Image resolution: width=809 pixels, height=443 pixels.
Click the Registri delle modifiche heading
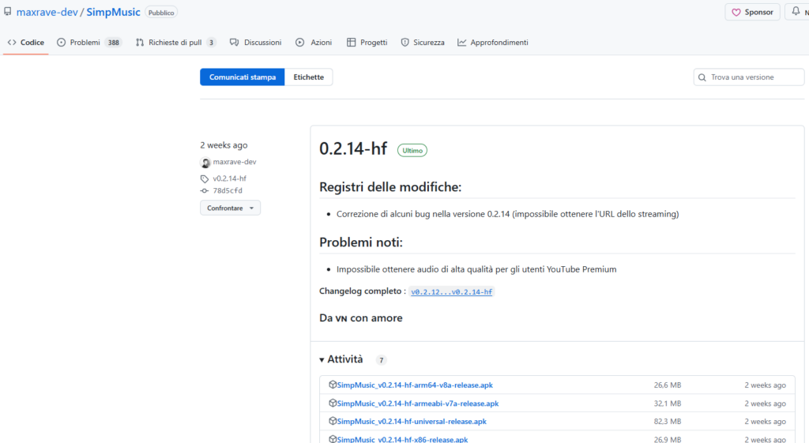click(x=390, y=186)
